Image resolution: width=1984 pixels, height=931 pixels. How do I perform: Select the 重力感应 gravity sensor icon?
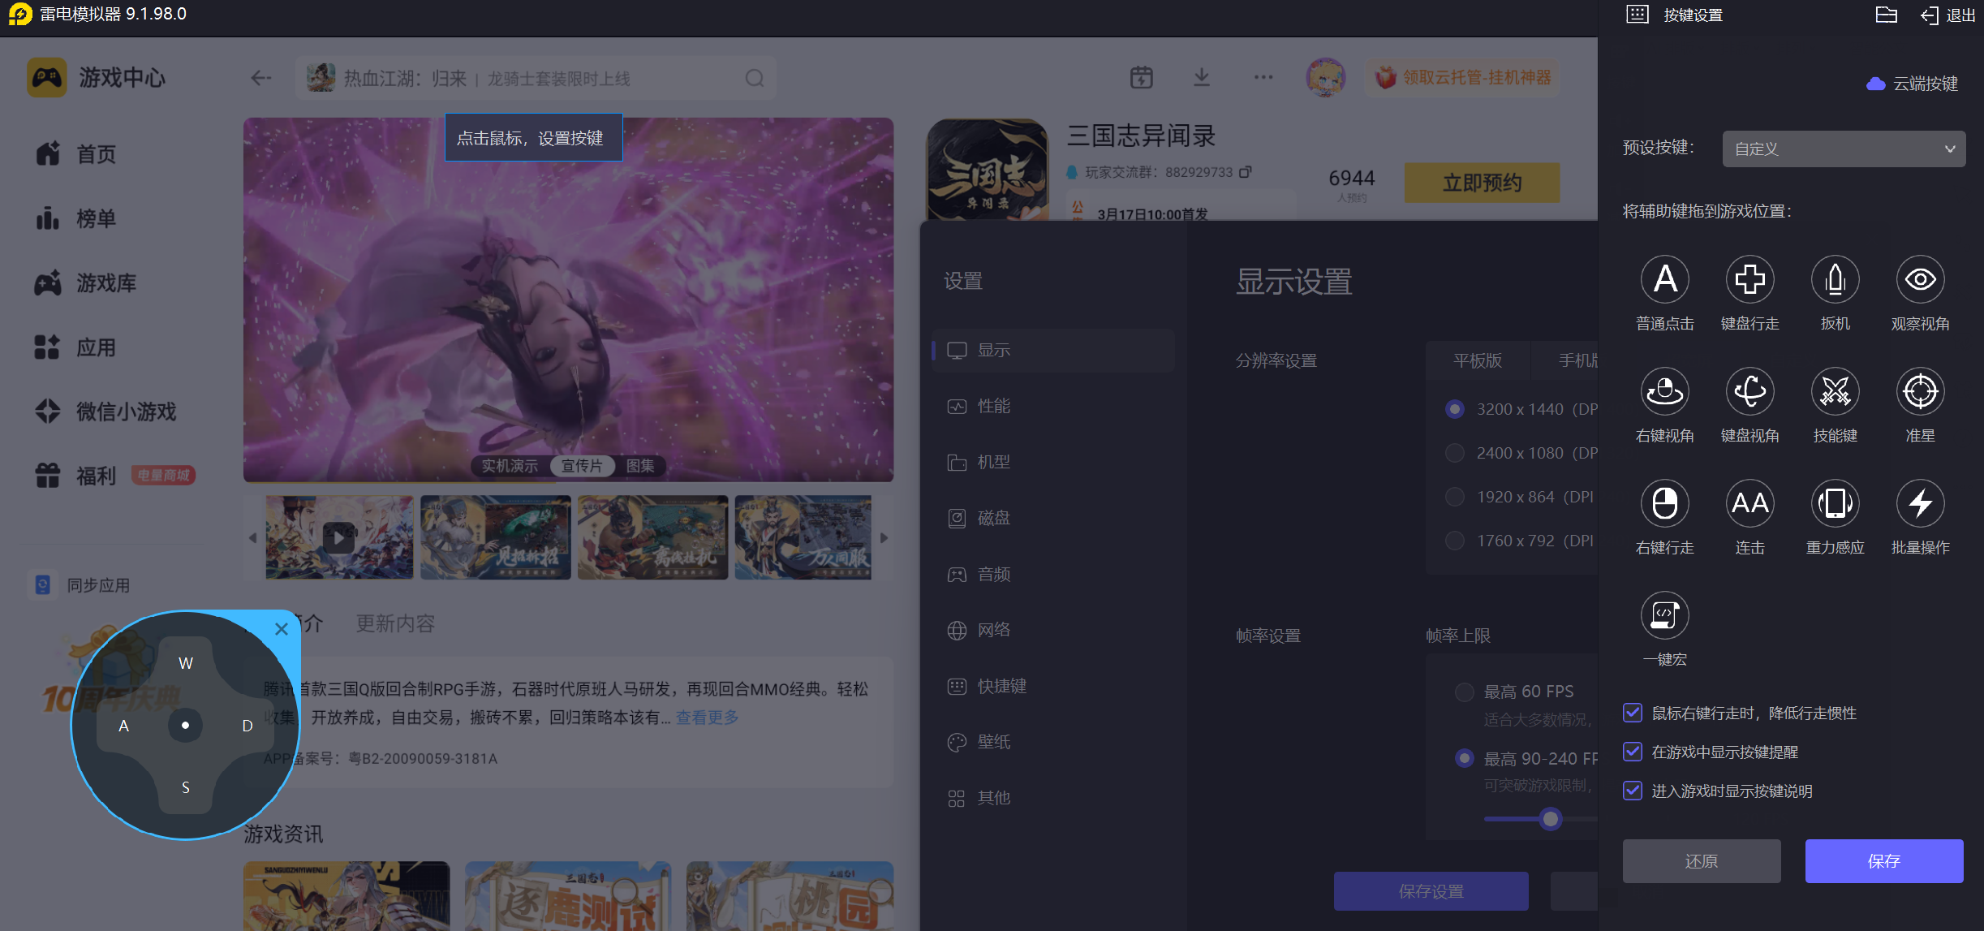point(1835,504)
